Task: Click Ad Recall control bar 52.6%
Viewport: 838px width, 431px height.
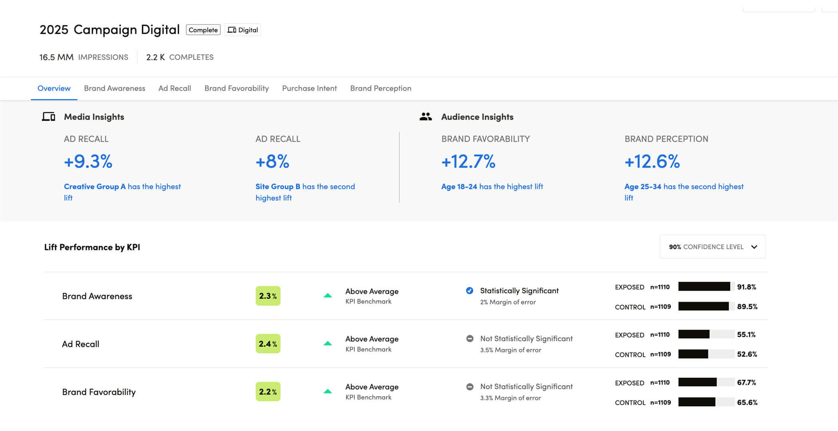Action: click(x=706, y=354)
